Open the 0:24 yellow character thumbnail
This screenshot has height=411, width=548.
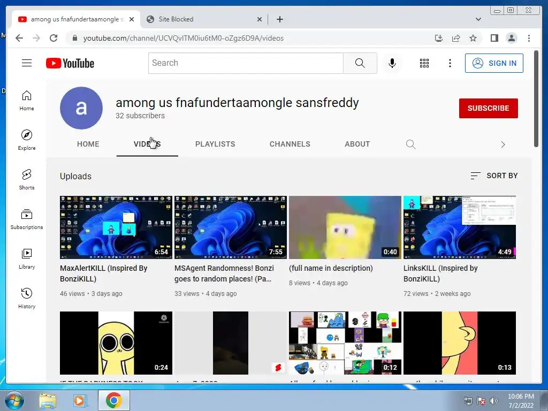[116, 343]
